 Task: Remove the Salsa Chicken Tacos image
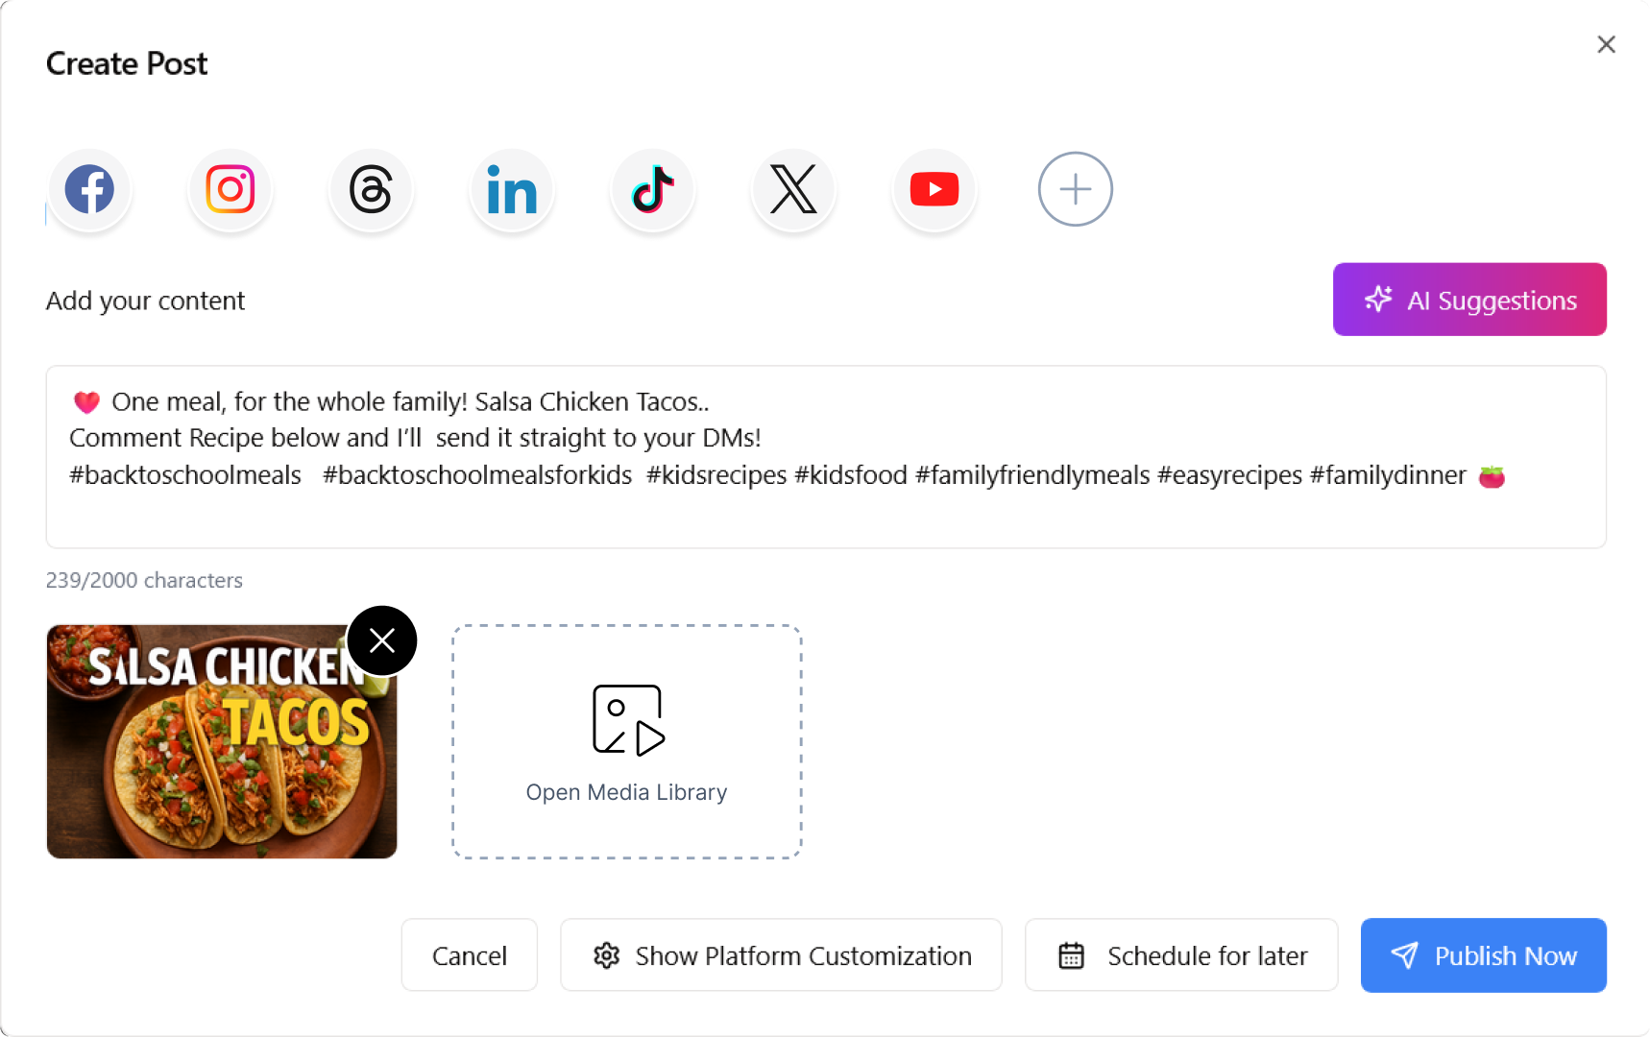point(381,639)
